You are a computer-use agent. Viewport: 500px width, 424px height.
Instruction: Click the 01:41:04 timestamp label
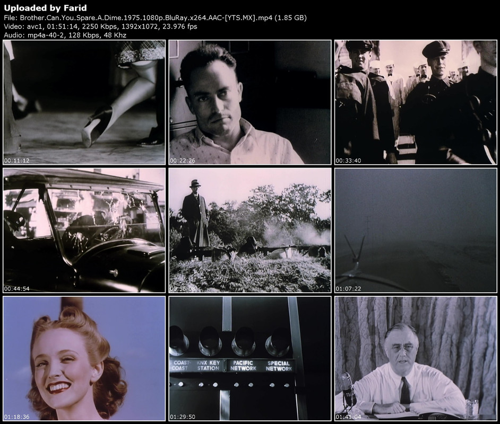tap(348, 417)
